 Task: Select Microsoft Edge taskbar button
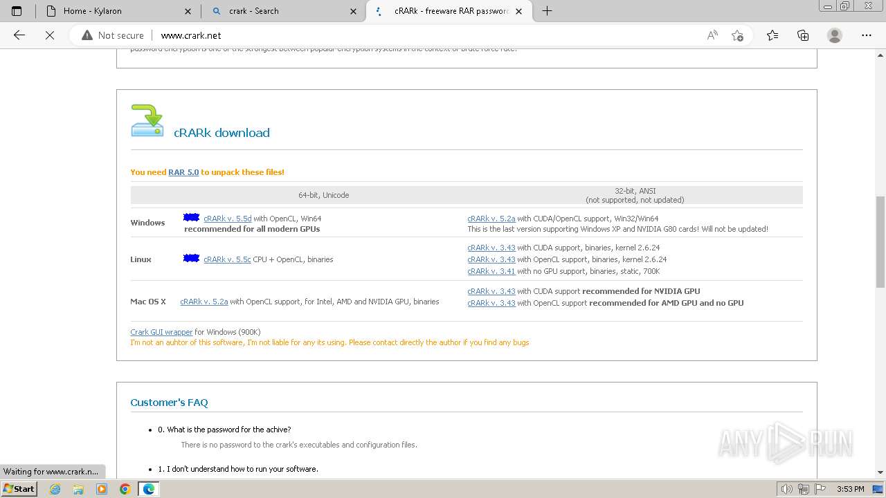149,489
